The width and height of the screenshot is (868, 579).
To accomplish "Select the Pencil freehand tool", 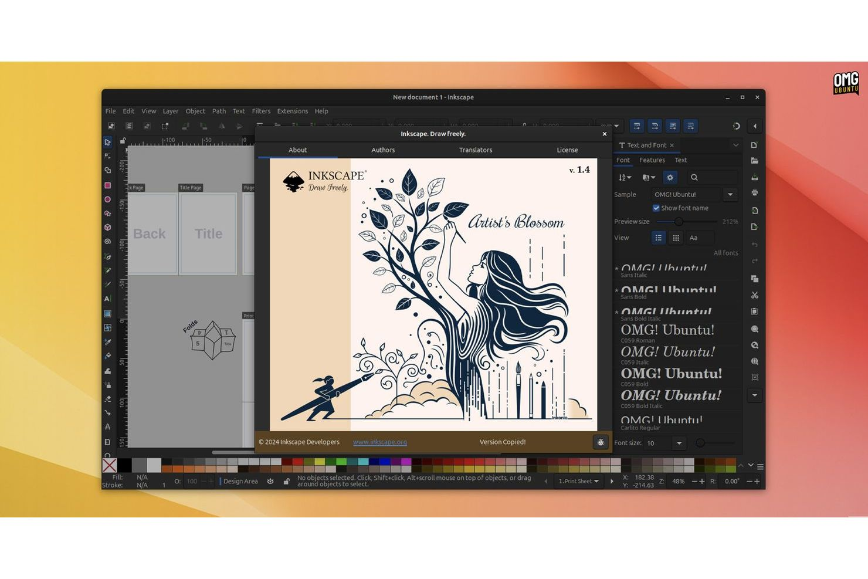I will click(x=107, y=270).
